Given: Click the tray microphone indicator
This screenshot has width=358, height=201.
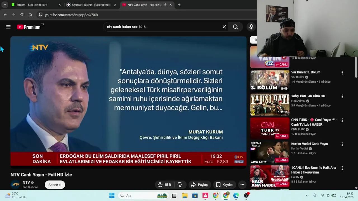Looking at the screenshot, I should point(315,195).
